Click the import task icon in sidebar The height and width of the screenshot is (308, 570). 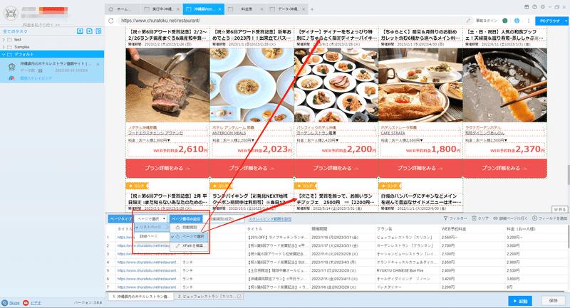pyautogui.click(x=80, y=31)
